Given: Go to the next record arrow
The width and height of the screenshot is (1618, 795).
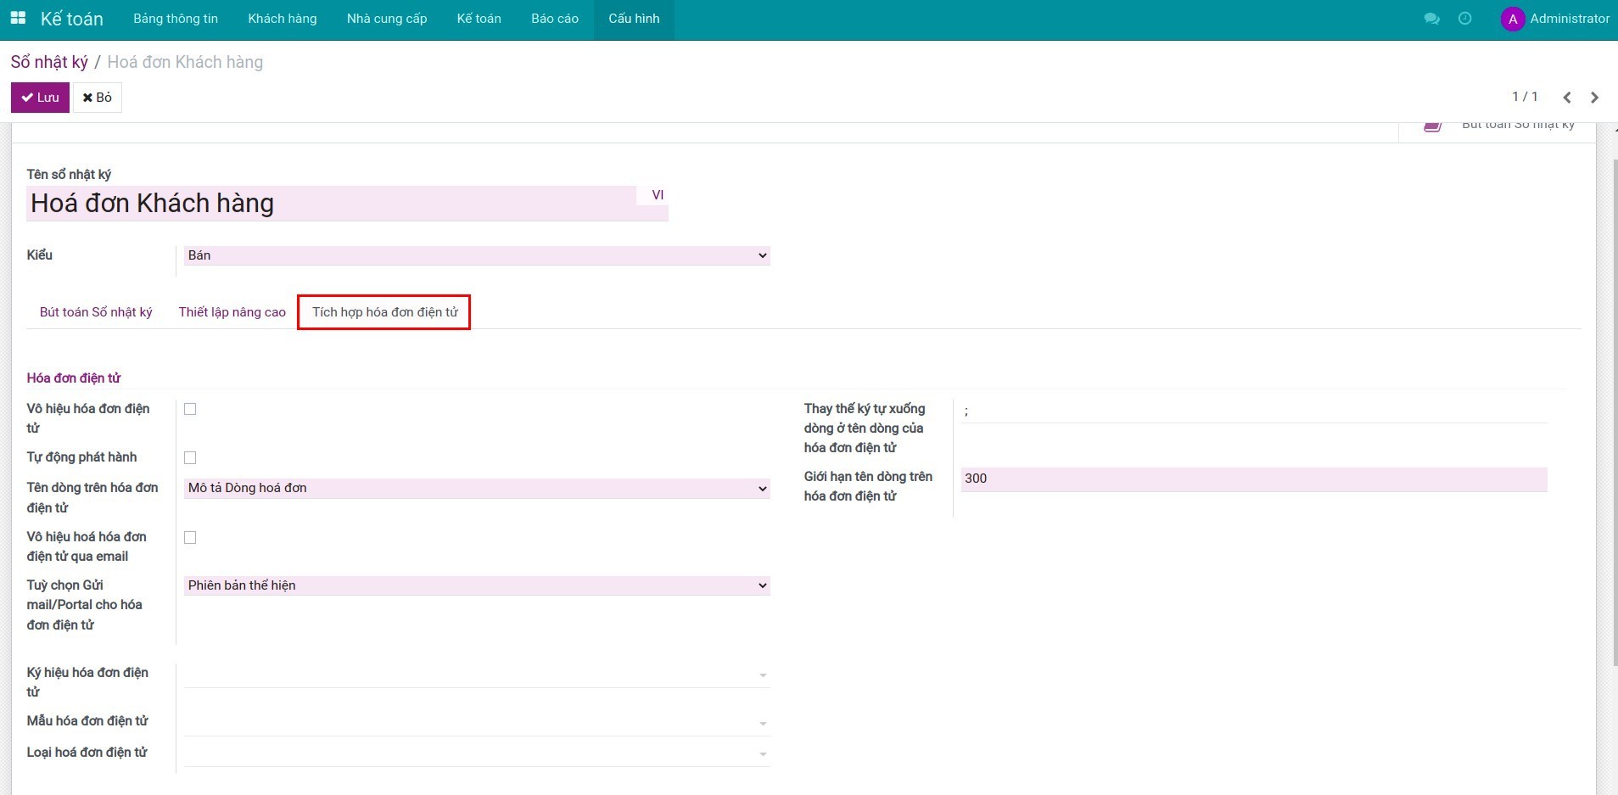Looking at the screenshot, I should point(1594,98).
